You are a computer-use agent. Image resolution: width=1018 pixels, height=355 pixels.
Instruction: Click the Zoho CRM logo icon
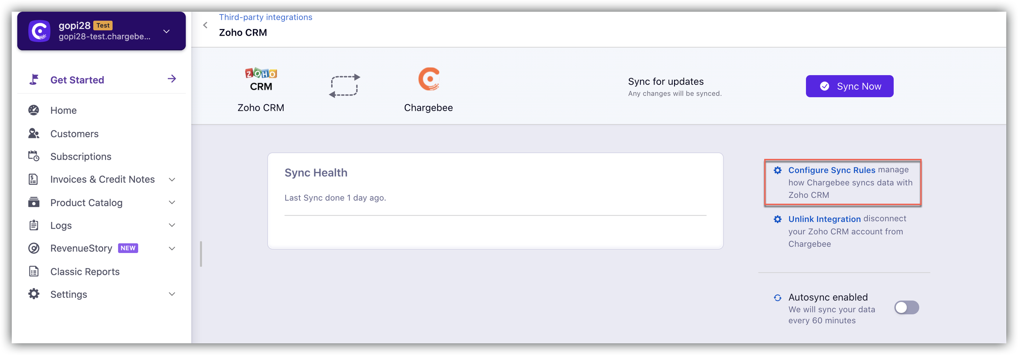click(x=261, y=79)
